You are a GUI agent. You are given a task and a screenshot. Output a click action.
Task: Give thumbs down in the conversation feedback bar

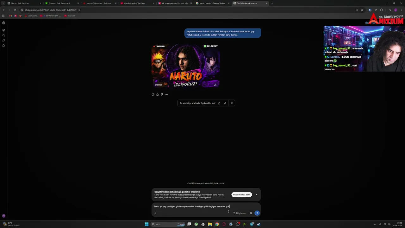(x=225, y=103)
